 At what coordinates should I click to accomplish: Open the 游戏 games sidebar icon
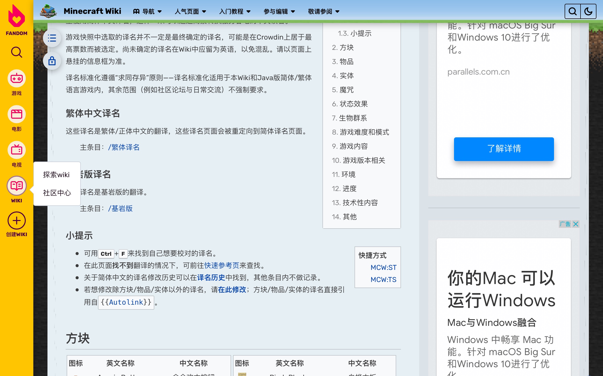tap(16, 79)
